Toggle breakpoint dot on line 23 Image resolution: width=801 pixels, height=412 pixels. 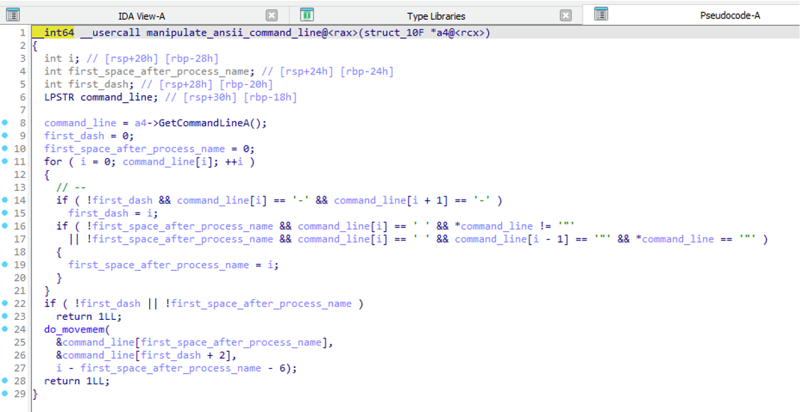[5, 316]
